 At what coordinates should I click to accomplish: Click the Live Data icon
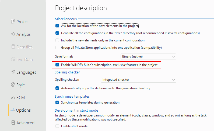point(13,59)
